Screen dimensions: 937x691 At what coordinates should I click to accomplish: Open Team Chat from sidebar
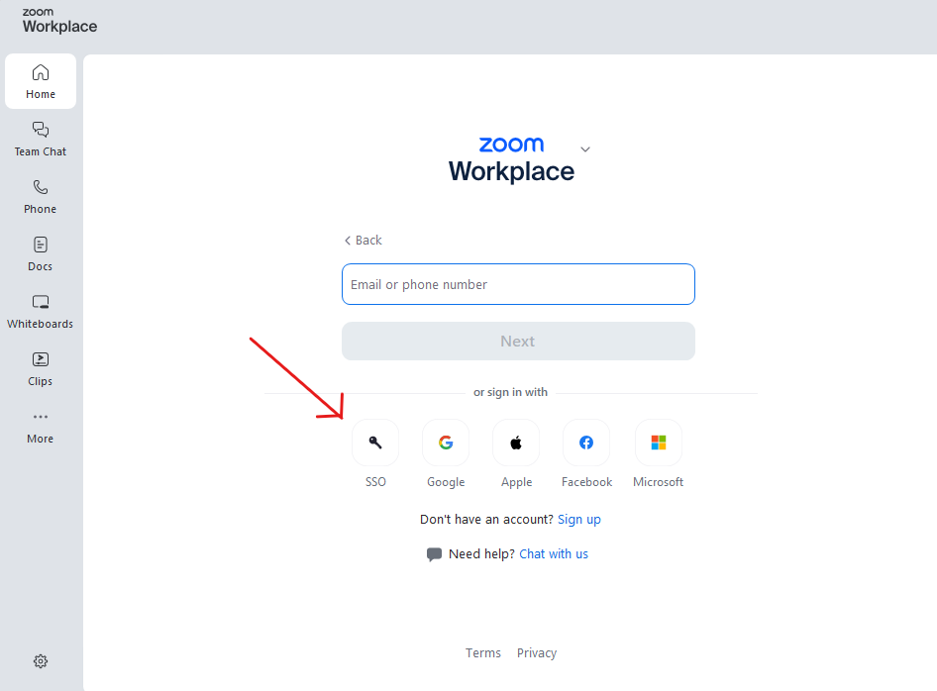(40, 140)
